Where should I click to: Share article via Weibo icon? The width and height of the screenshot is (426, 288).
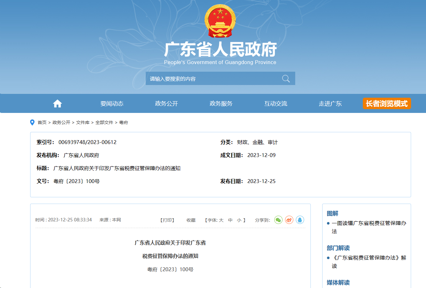[289, 220]
